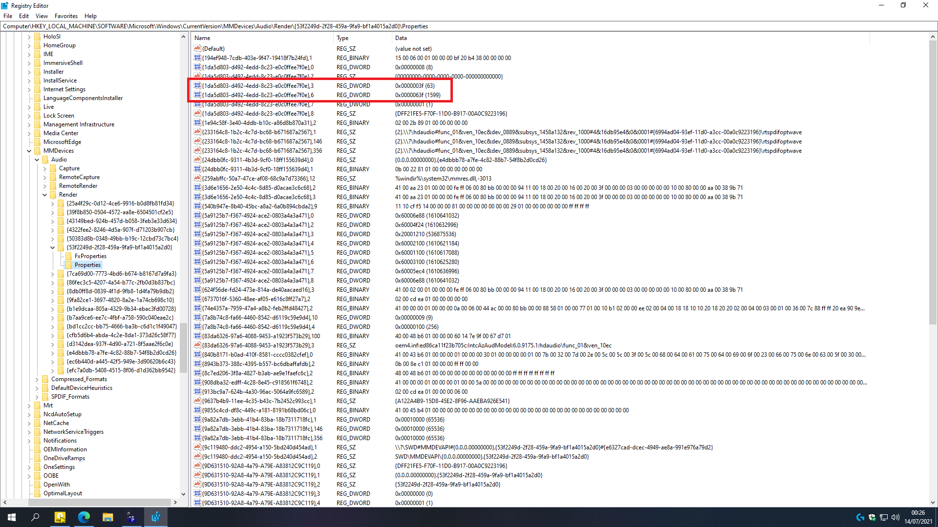Open the File menu
This screenshot has width=938, height=527.
click(8, 16)
